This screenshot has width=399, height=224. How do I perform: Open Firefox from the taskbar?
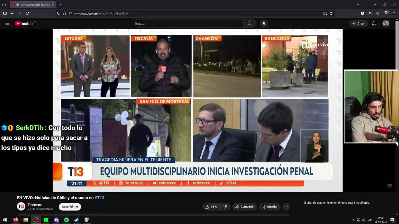click(x=16, y=220)
